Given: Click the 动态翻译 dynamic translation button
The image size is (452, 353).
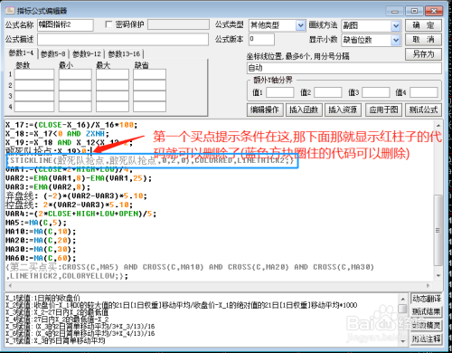Looking at the screenshot, I should click(426, 299).
